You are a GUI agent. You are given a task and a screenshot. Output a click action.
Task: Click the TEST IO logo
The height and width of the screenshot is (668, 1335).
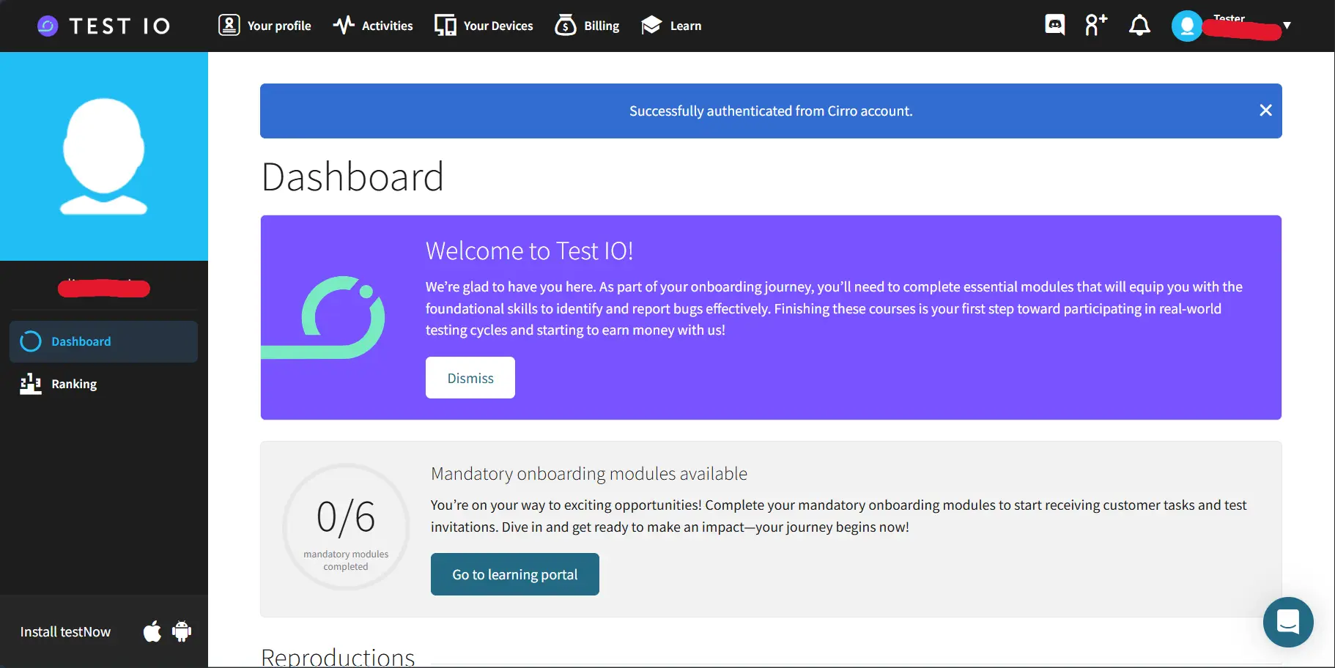tap(103, 26)
